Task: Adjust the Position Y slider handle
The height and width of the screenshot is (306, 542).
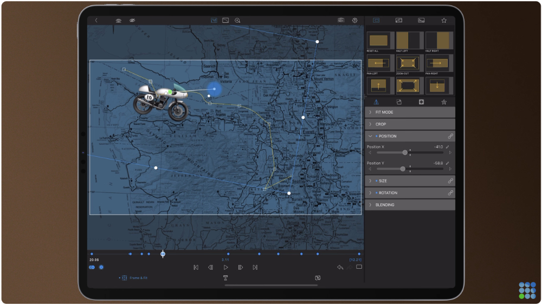Action: [403, 169]
